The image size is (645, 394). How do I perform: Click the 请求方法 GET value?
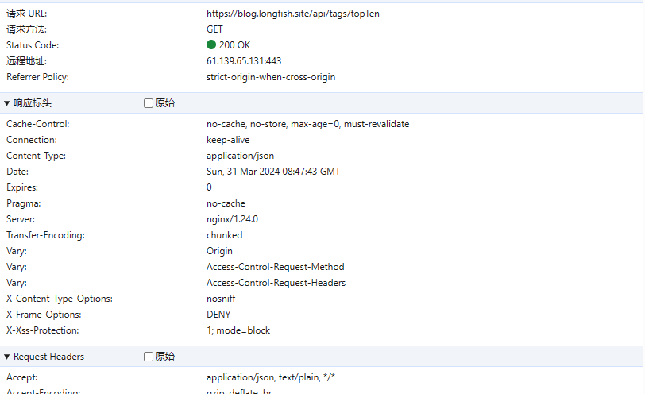point(214,29)
